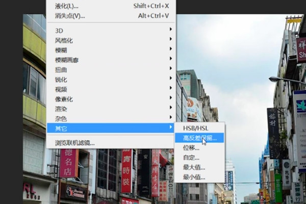
Task: Apply the 高反差保留... filter
Action: click(199, 138)
